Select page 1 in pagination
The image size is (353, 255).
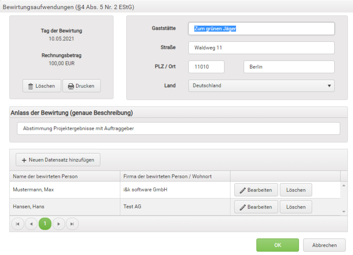(45, 224)
